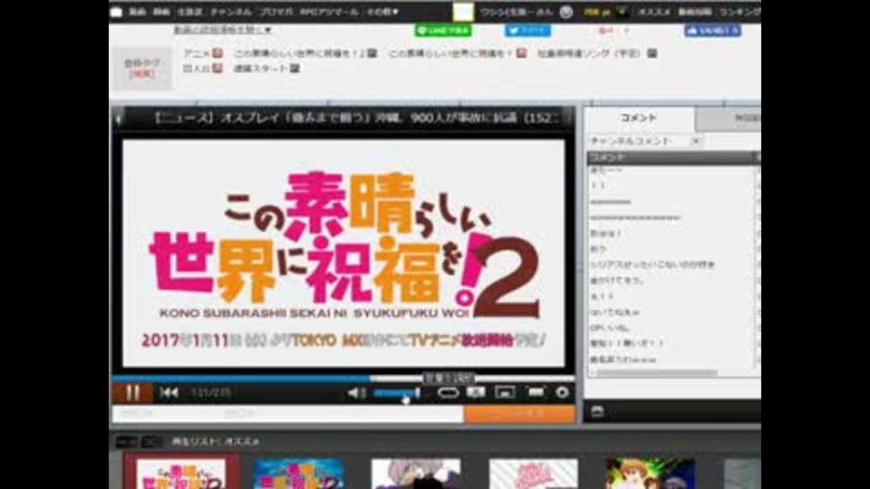The image size is (870, 489).
Task: Open the 動画 menu item in the top bar
Action: click(x=137, y=12)
